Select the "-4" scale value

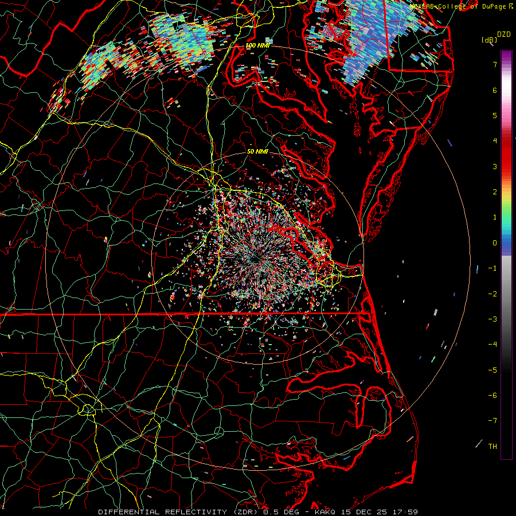[x=492, y=344]
